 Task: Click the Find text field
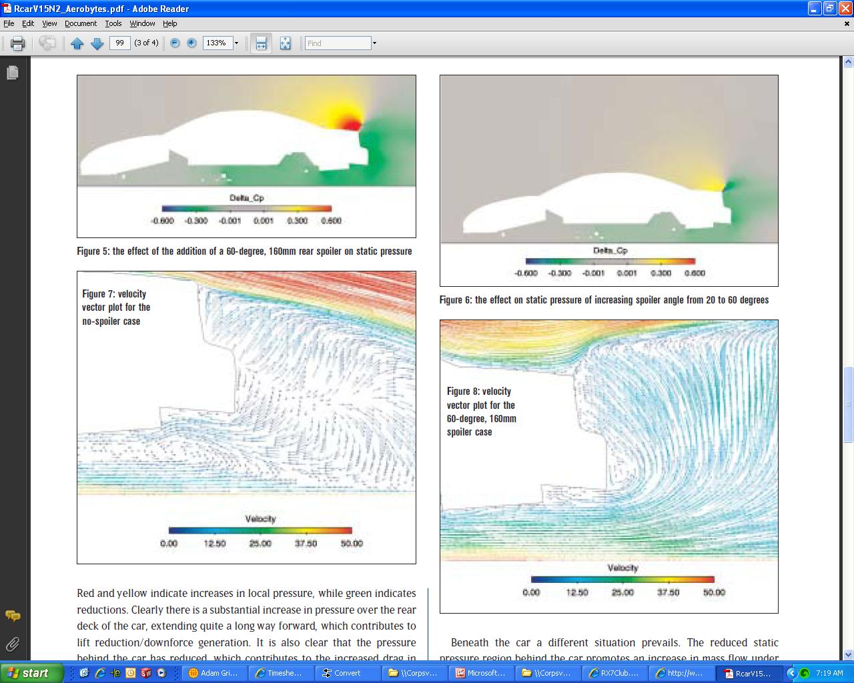pyautogui.click(x=338, y=43)
